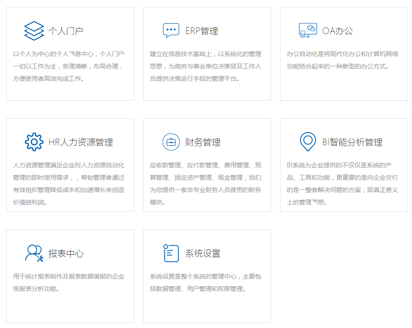
Task: Click the gear icon for HR人力资源管理
Action: tap(34, 142)
